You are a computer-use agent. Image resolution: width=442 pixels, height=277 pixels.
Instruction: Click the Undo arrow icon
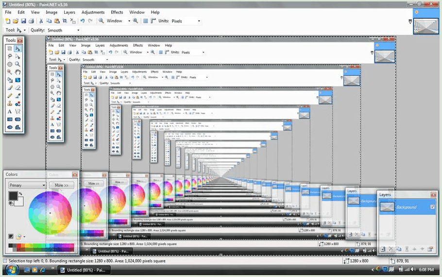point(82,21)
